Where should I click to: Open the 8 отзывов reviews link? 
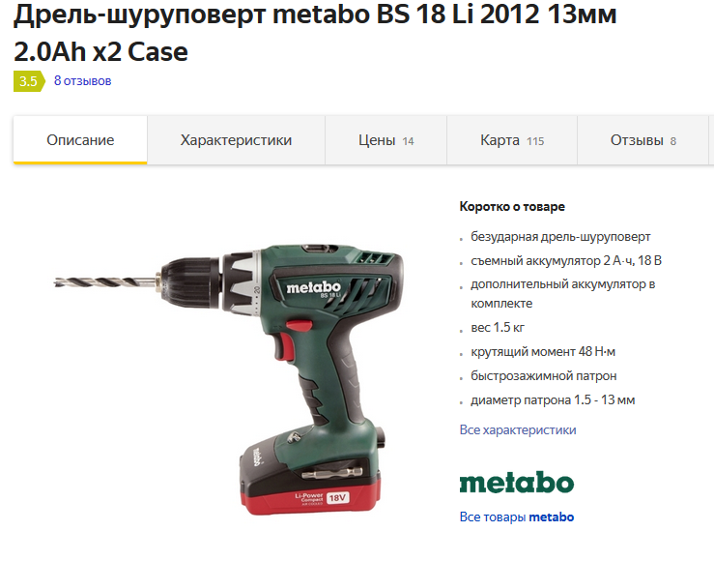click(x=82, y=81)
